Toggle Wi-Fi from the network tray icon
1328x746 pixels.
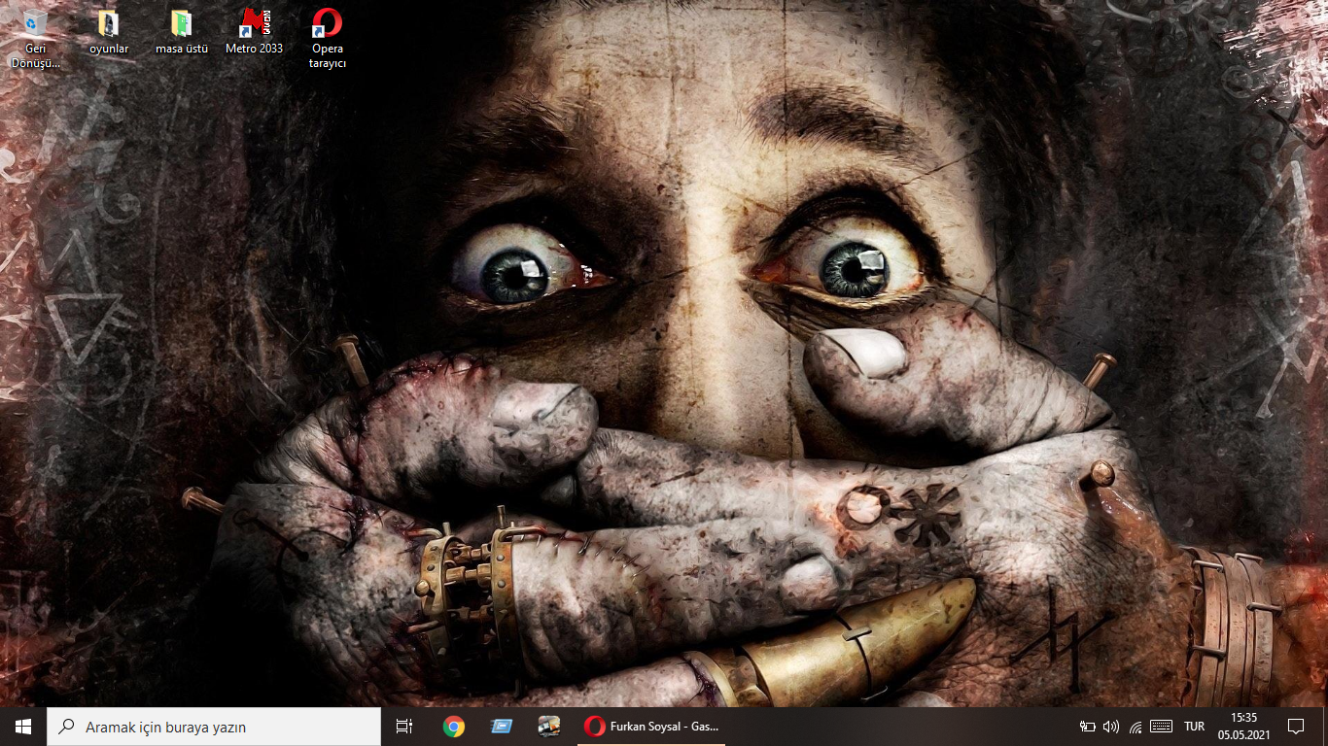point(1135,726)
